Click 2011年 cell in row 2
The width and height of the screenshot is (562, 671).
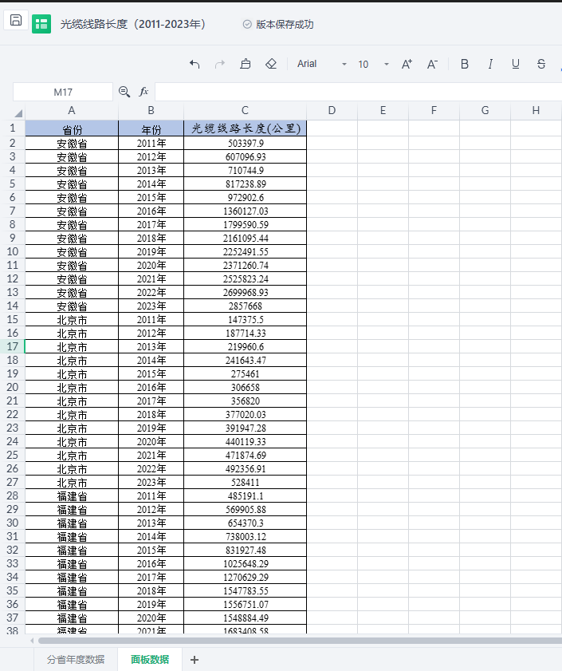(x=151, y=144)
